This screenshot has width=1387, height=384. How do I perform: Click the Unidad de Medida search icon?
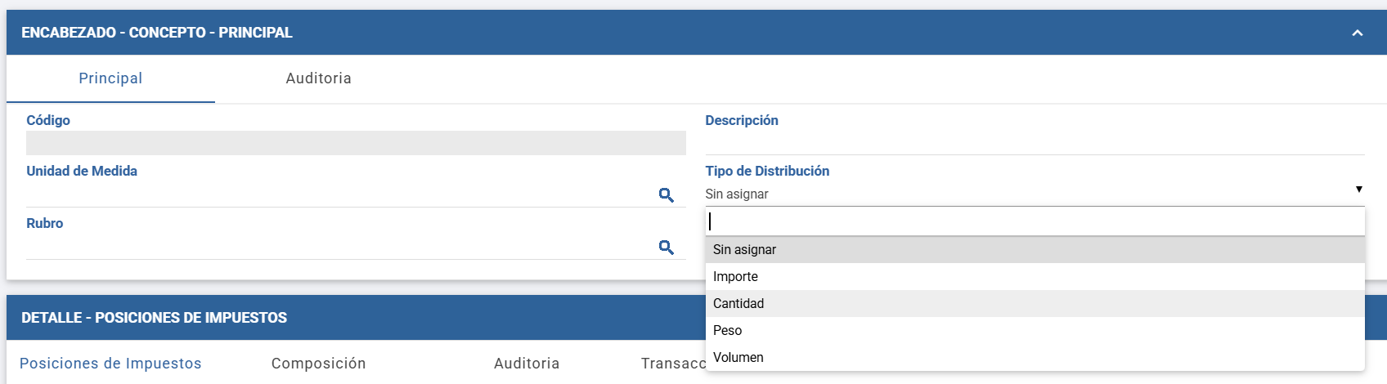[667, 195]
